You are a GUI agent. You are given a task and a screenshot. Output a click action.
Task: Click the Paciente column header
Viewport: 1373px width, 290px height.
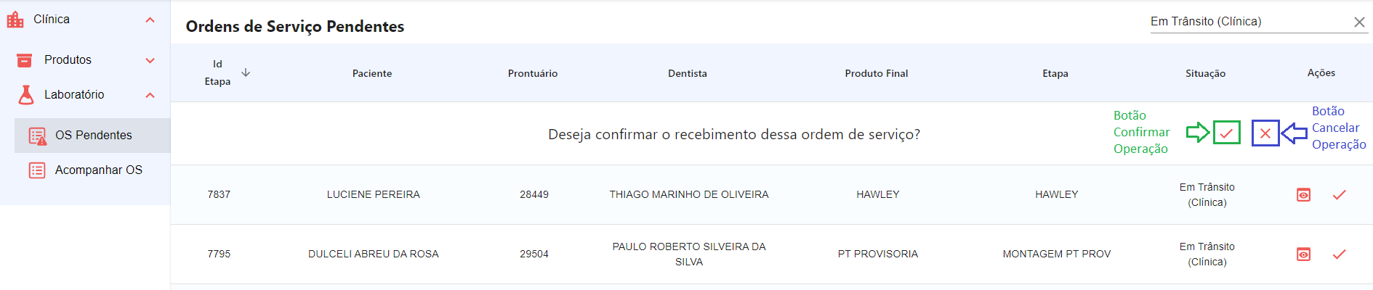point(372,73)
